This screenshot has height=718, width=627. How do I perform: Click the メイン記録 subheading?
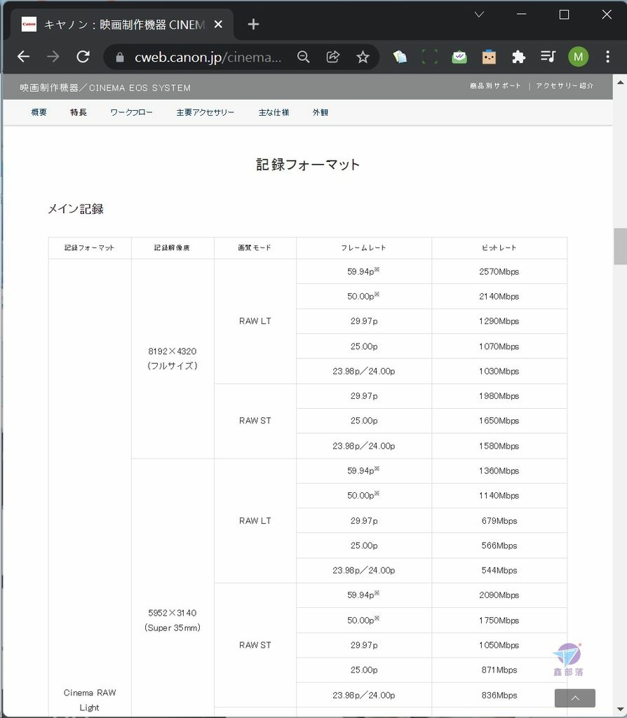(x=76, y=209)
